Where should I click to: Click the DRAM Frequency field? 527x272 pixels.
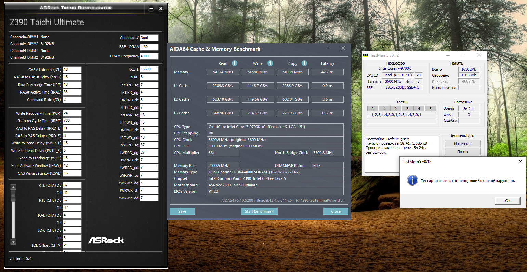click(x=149, y=56)
